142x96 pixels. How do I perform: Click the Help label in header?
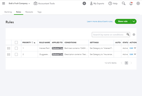tap(115, 4)
